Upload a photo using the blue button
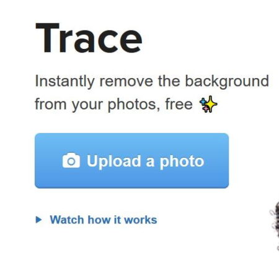The image size is (279, 255). [131, 161]
